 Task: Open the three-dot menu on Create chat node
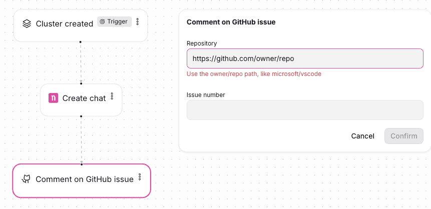[x=112, y=96]
